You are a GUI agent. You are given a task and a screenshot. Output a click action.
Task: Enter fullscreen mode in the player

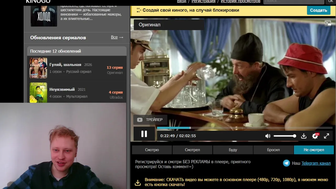click(x=326, y=136)
